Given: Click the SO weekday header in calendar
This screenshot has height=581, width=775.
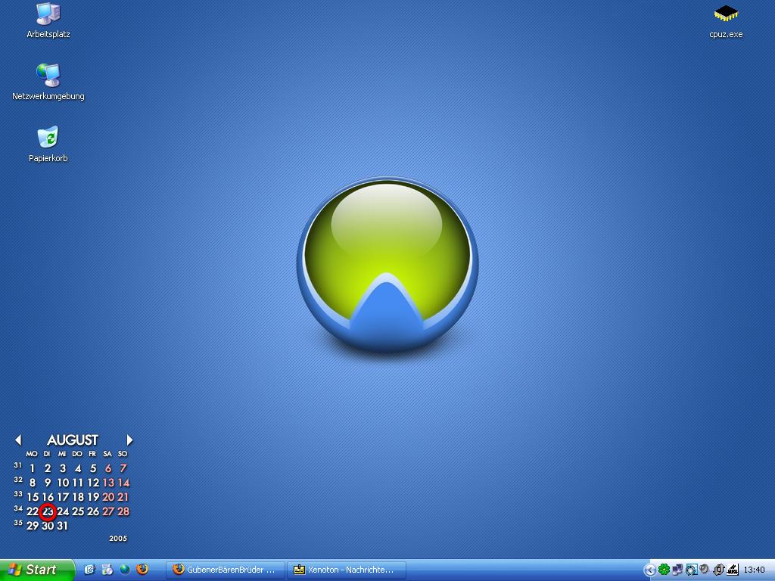Looking at the screenshot, I should [123, 454].
